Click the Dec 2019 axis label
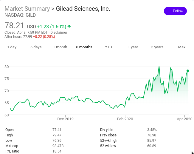194x154 pixels. pos(65,119)
